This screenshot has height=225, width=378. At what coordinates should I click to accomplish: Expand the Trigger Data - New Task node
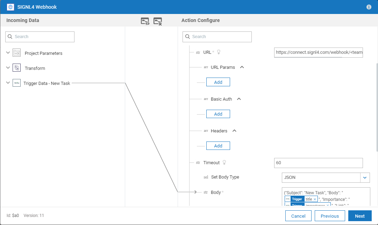(x=8, y=83)
